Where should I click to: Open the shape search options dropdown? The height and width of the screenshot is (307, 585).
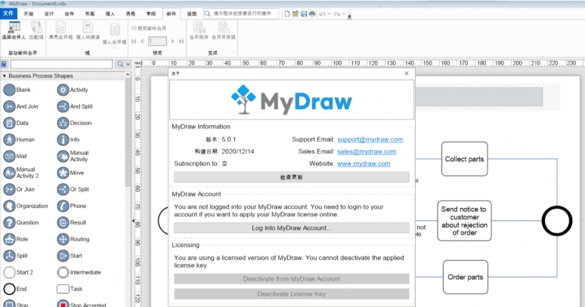click(128, 64)
